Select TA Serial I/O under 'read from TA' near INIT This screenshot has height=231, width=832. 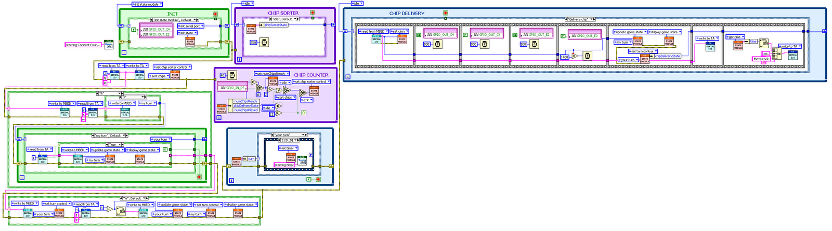(x=114, y=76)
